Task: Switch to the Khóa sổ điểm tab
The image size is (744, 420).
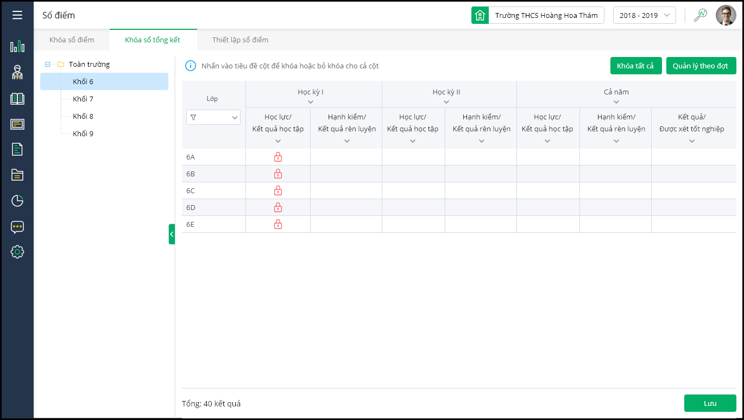Action: [x=72, y=40]
